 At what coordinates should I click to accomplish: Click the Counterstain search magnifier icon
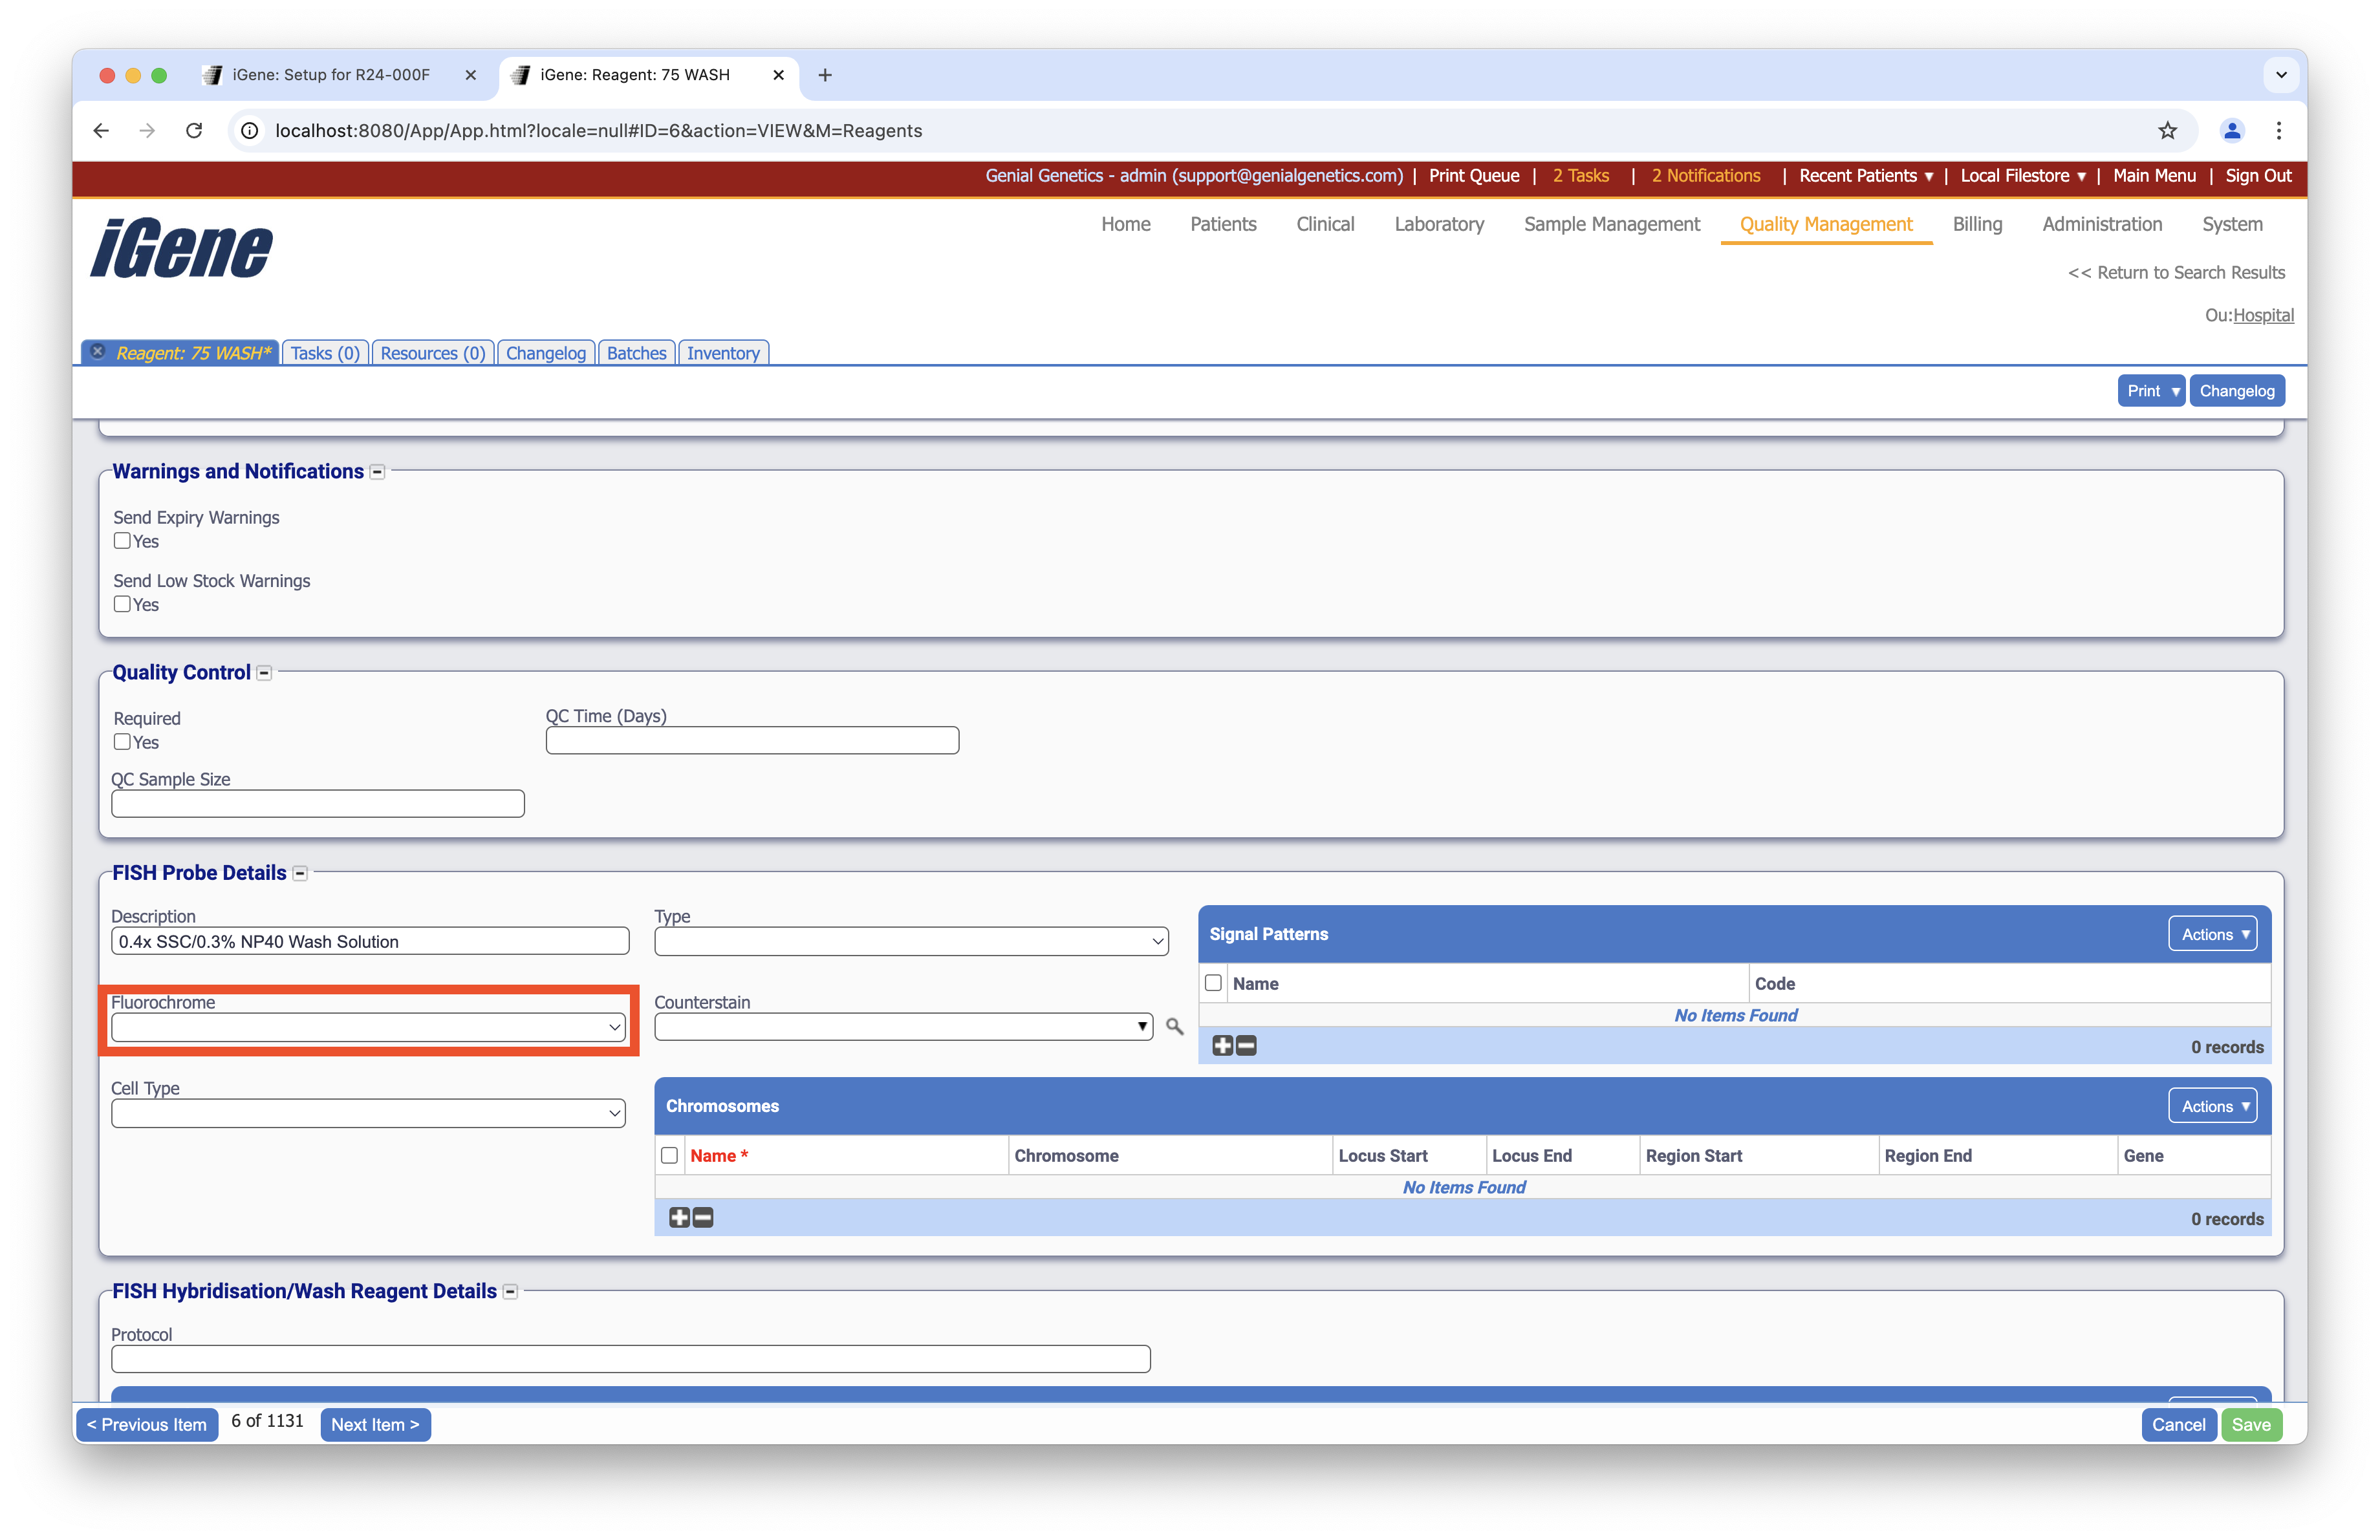point(1174,1026)
